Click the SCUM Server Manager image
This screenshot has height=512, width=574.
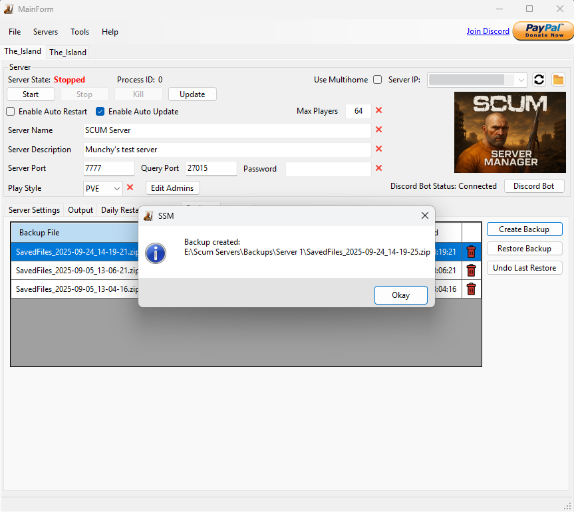coord(510,132)
